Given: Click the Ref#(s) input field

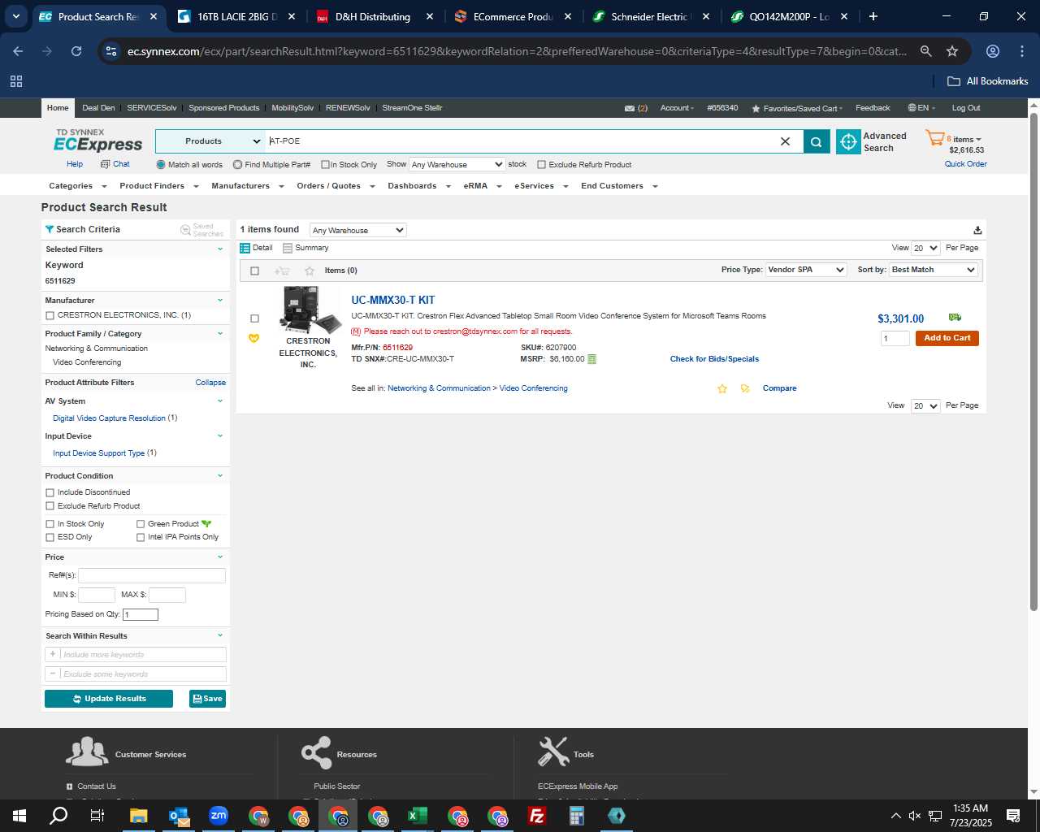Looking at the screenshot, I should [152, 575].
